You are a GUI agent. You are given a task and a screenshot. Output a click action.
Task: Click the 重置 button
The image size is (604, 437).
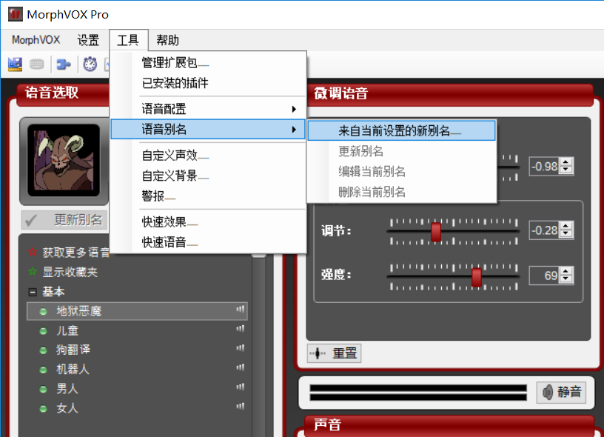coord(334,353)
